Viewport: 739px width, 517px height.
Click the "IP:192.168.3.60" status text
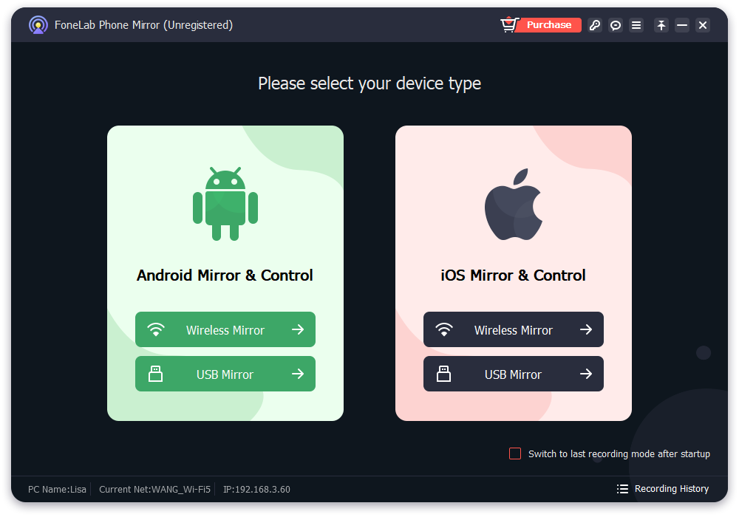[256, 489]
